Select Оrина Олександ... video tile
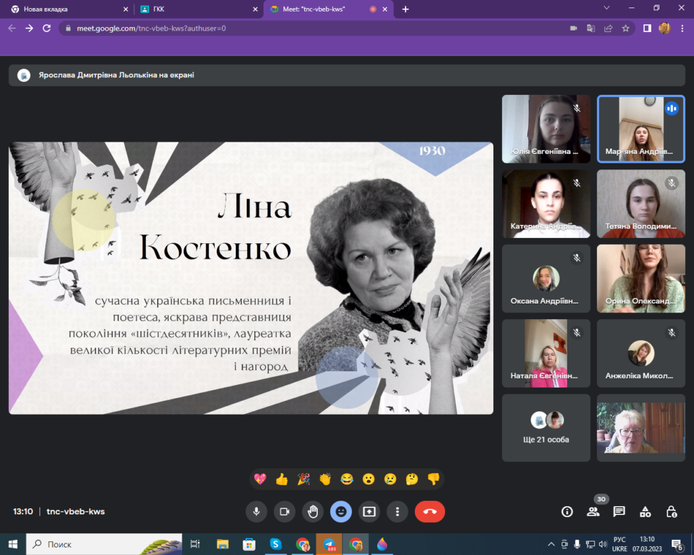Screen dimensions: 694x555 coord(640,279)
